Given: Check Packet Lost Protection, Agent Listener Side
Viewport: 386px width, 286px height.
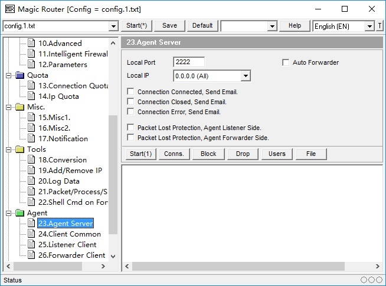Looking at the screenshot, I should click(131, 128).
